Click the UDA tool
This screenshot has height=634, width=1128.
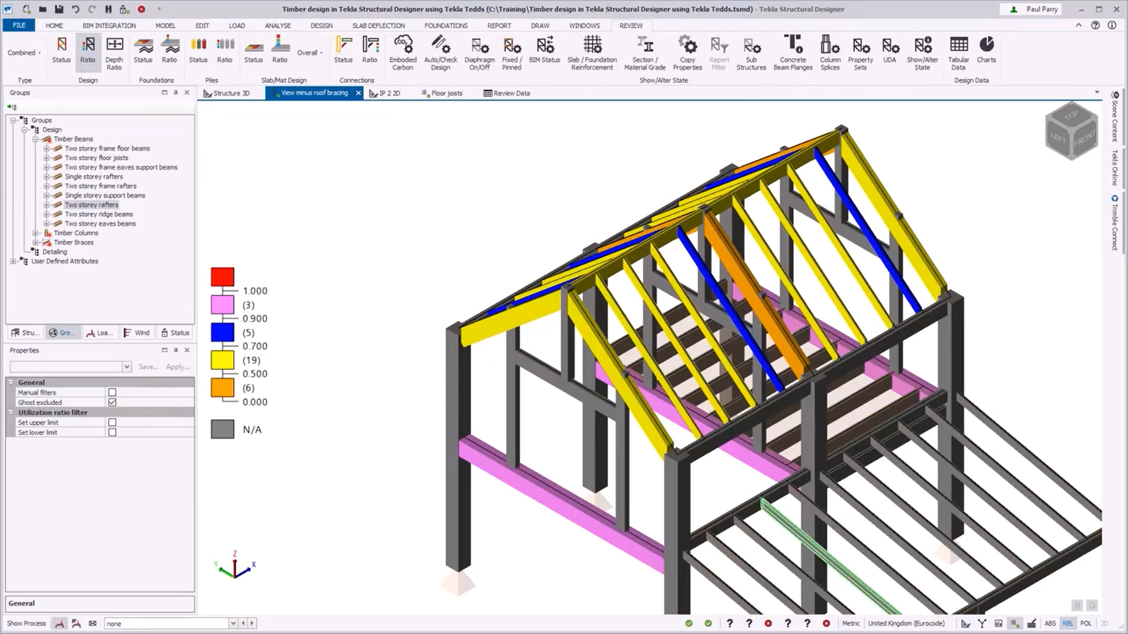(x=890, y=50)
